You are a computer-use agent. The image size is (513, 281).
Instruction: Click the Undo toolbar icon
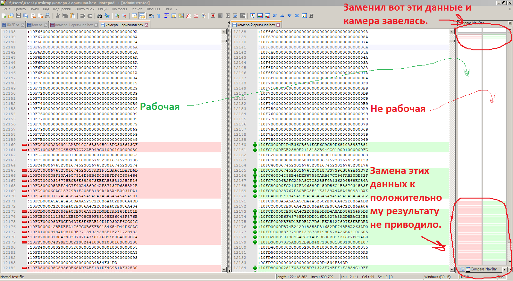pyautogui.click(x=82, y=16)
